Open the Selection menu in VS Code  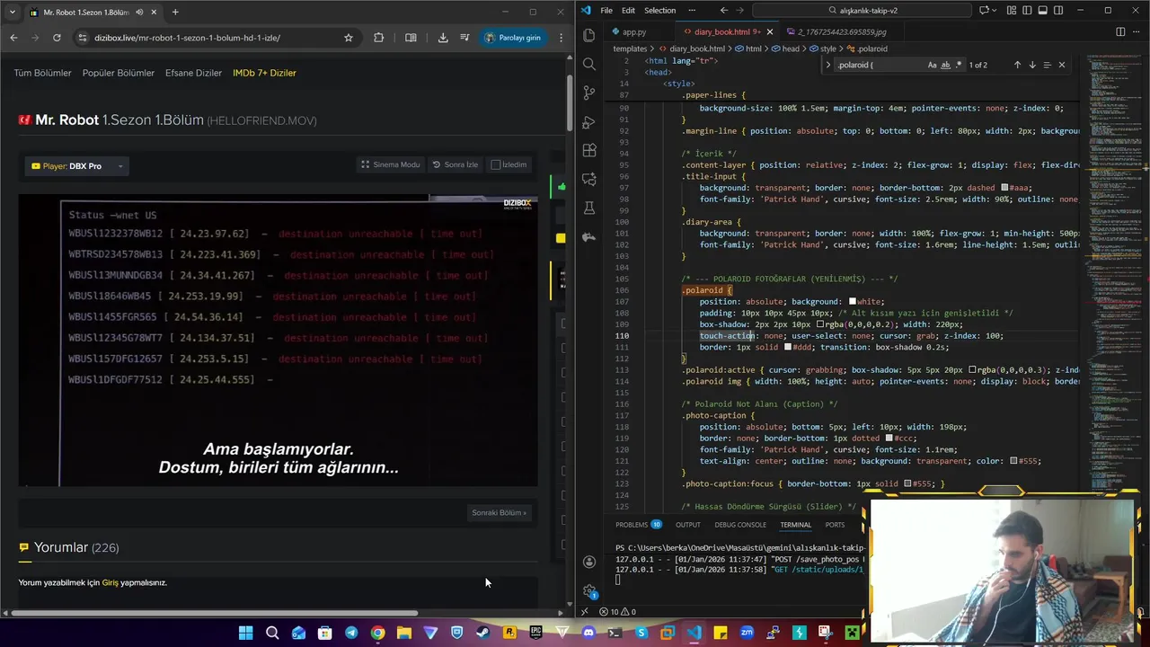click(x=659, y=11)
